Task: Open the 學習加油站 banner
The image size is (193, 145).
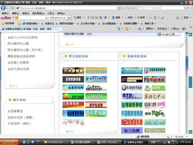Action: click(x=155, y=79)
